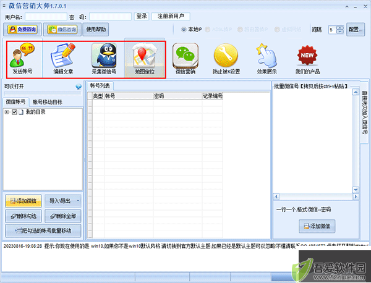
Task: Click the 微信咨询 WeChat consult button
Action: (x=62, y=30)
